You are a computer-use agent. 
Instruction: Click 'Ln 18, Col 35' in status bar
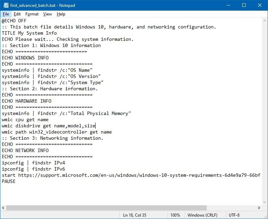coord(135,215)
